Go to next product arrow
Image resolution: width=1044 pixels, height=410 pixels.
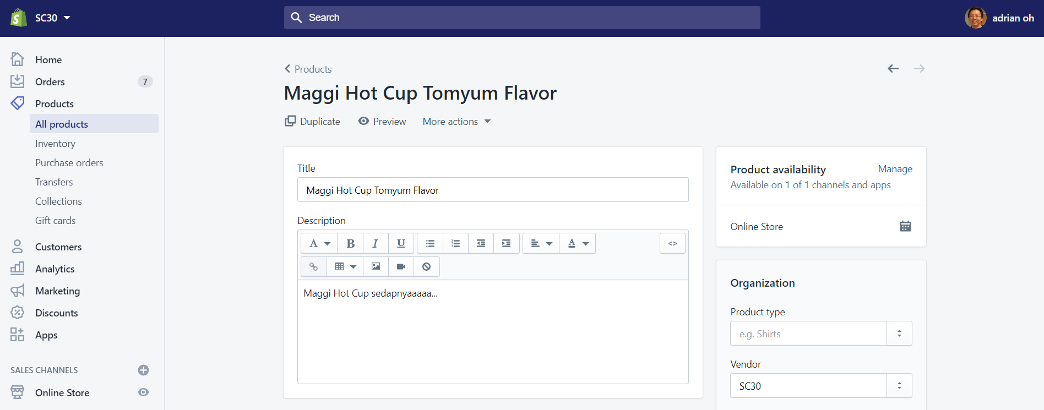tap(919, 68)
